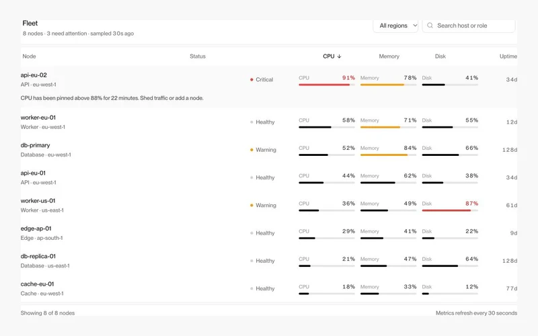
Task: Open the db-primary node
Action: [x=36, y=145]
